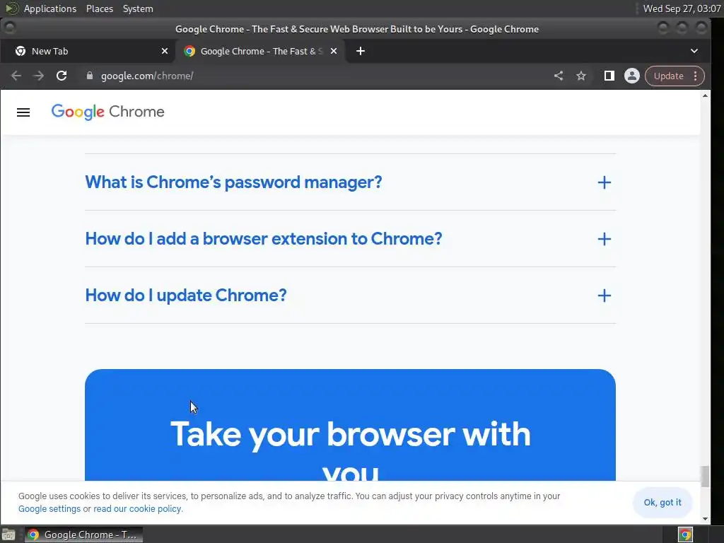The image size is (724, 543).
Task: Open new tab with plus icon
Action: tap(361, 51)
